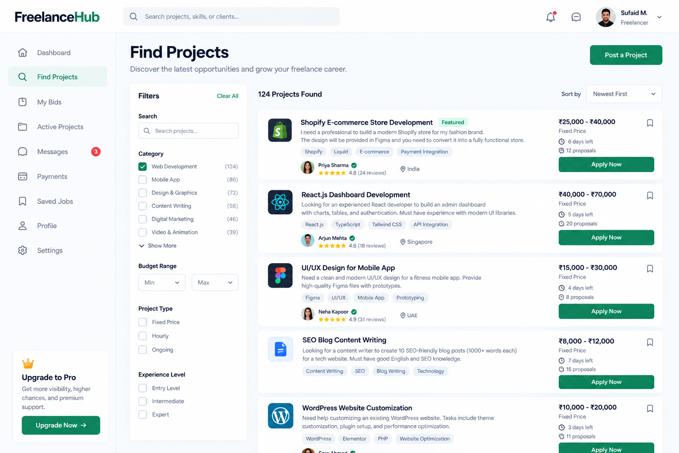Bookmark the React.js Dashboard Development project
Image resolution: width=679 pixels, height=453 pixels.
650,196
